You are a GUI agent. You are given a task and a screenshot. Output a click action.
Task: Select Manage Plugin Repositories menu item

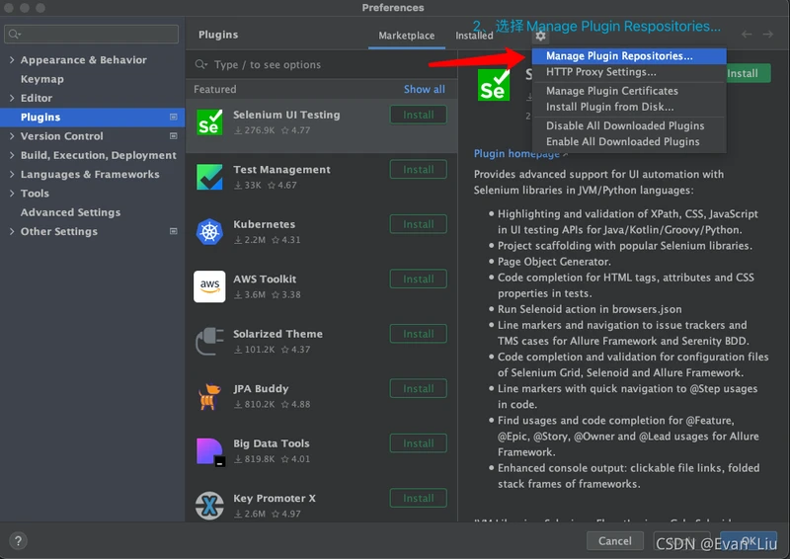click(x=629, y=56)
